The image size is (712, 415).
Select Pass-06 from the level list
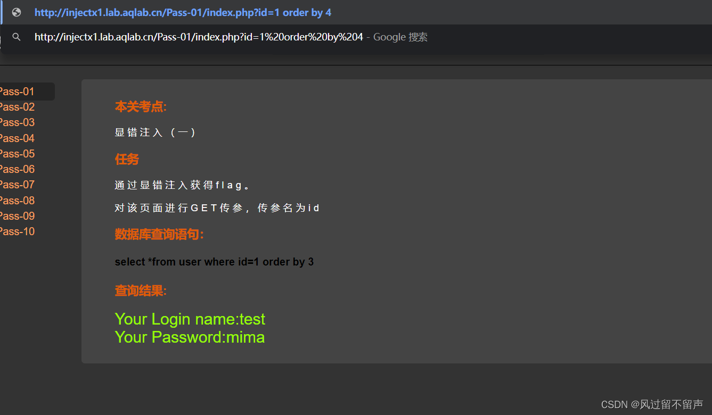(x=17, y=169)
